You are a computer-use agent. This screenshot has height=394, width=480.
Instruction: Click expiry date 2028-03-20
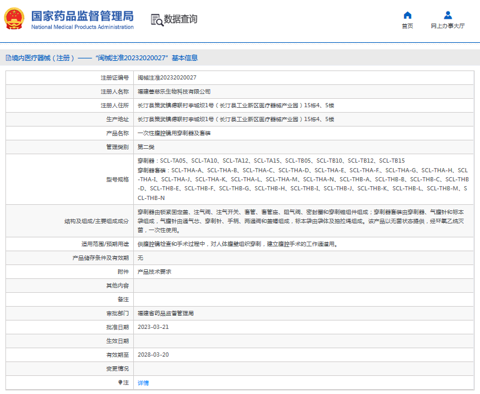point(153,355)
